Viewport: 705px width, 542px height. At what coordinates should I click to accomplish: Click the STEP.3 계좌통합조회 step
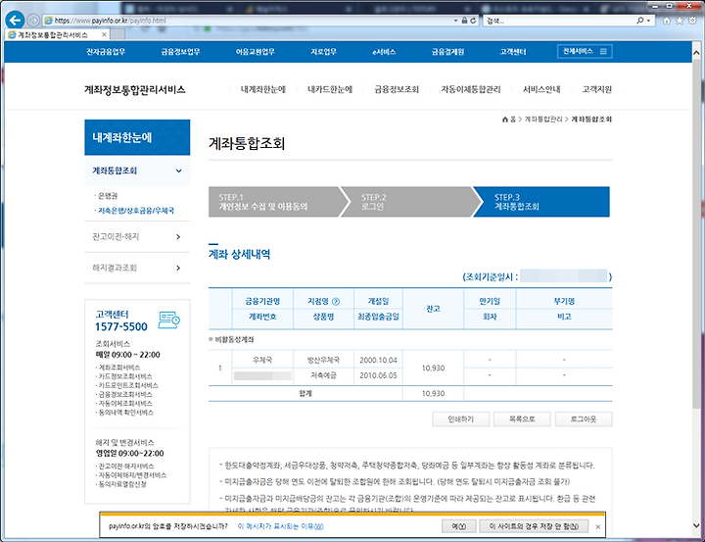click(x=543, y=202)
